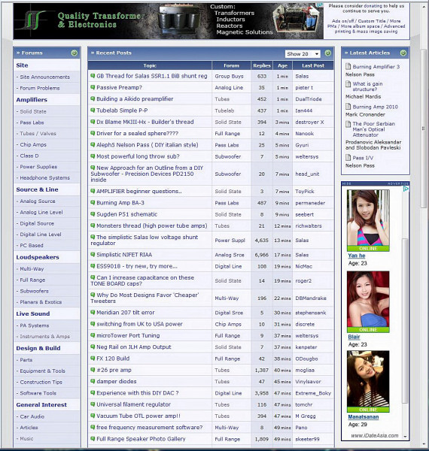Click new-post icon beside Meridian 207 tilt error
Image resolution: width=429 pixels, height=451 pixels.
[93, 313]
